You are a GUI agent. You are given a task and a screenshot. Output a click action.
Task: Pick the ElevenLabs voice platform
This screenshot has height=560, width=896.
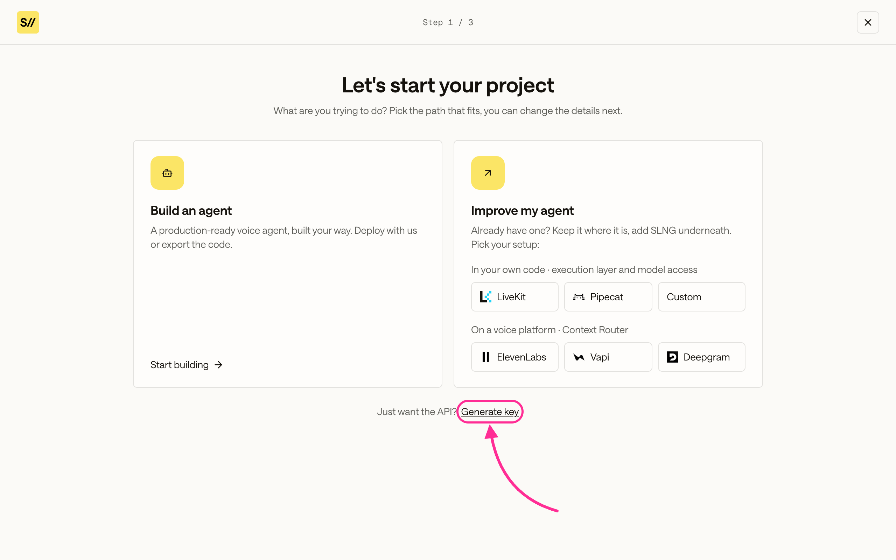point(514,357)
